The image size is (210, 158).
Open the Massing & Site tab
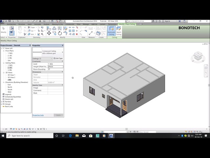[x=57, y=24]
